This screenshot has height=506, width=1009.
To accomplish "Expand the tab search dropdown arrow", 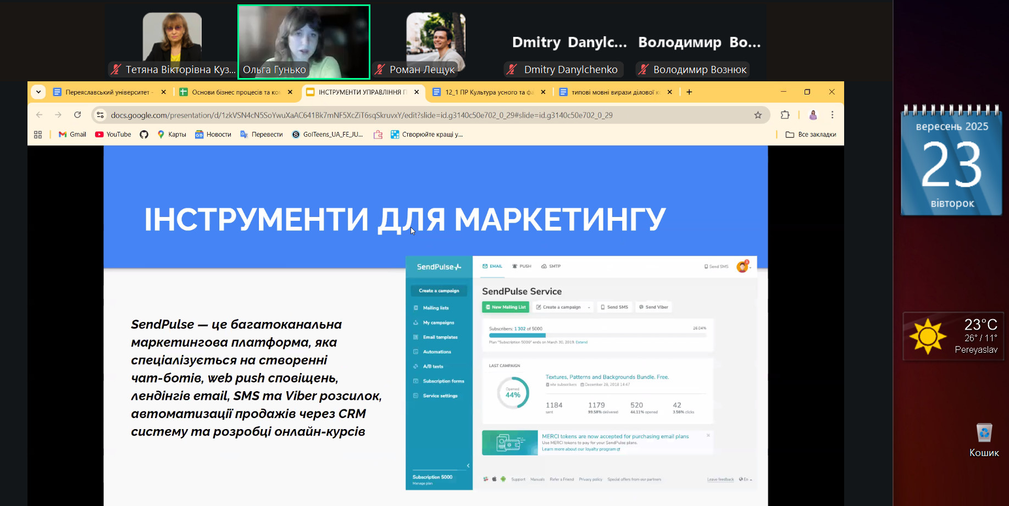I will pos(38,92).
